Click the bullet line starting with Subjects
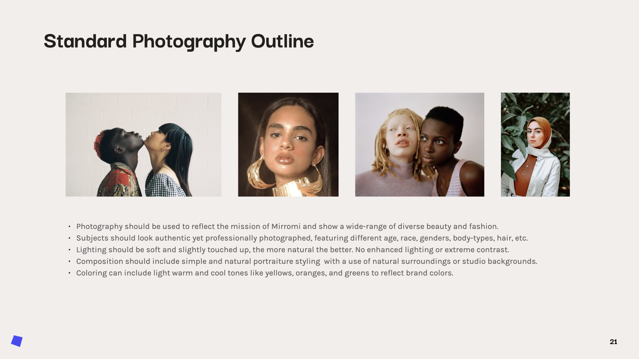 tap(302, 238)
